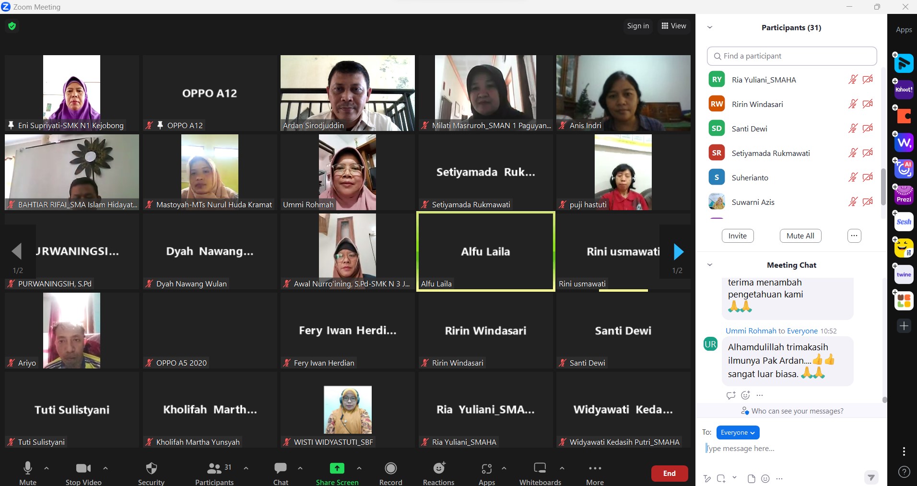The width and height of the screenshot is (917, 486).
Task: Toggle mute icon for Ria Yuliani_SMAHA
Action: pyautogui.click(x=853, y=80)
